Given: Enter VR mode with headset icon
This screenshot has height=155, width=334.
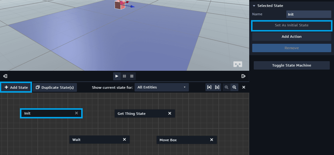Looking at the screenshot, I should [238, 64].
